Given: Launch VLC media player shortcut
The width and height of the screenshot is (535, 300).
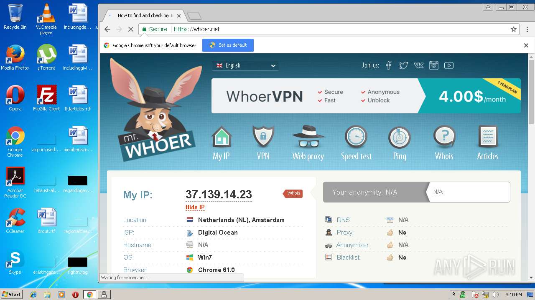Looking at the screenshot, I should pos(46,19).
